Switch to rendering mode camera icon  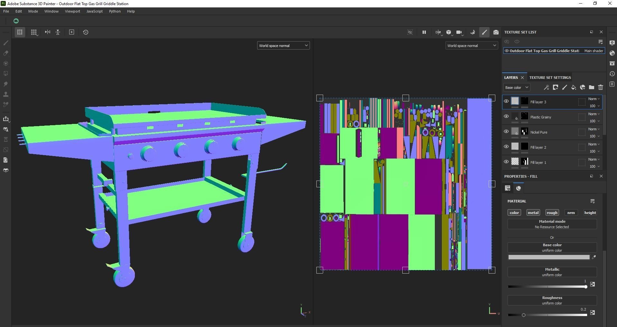click(496, 32)
